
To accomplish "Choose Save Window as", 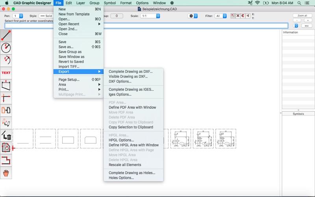I will coord(78,57).
